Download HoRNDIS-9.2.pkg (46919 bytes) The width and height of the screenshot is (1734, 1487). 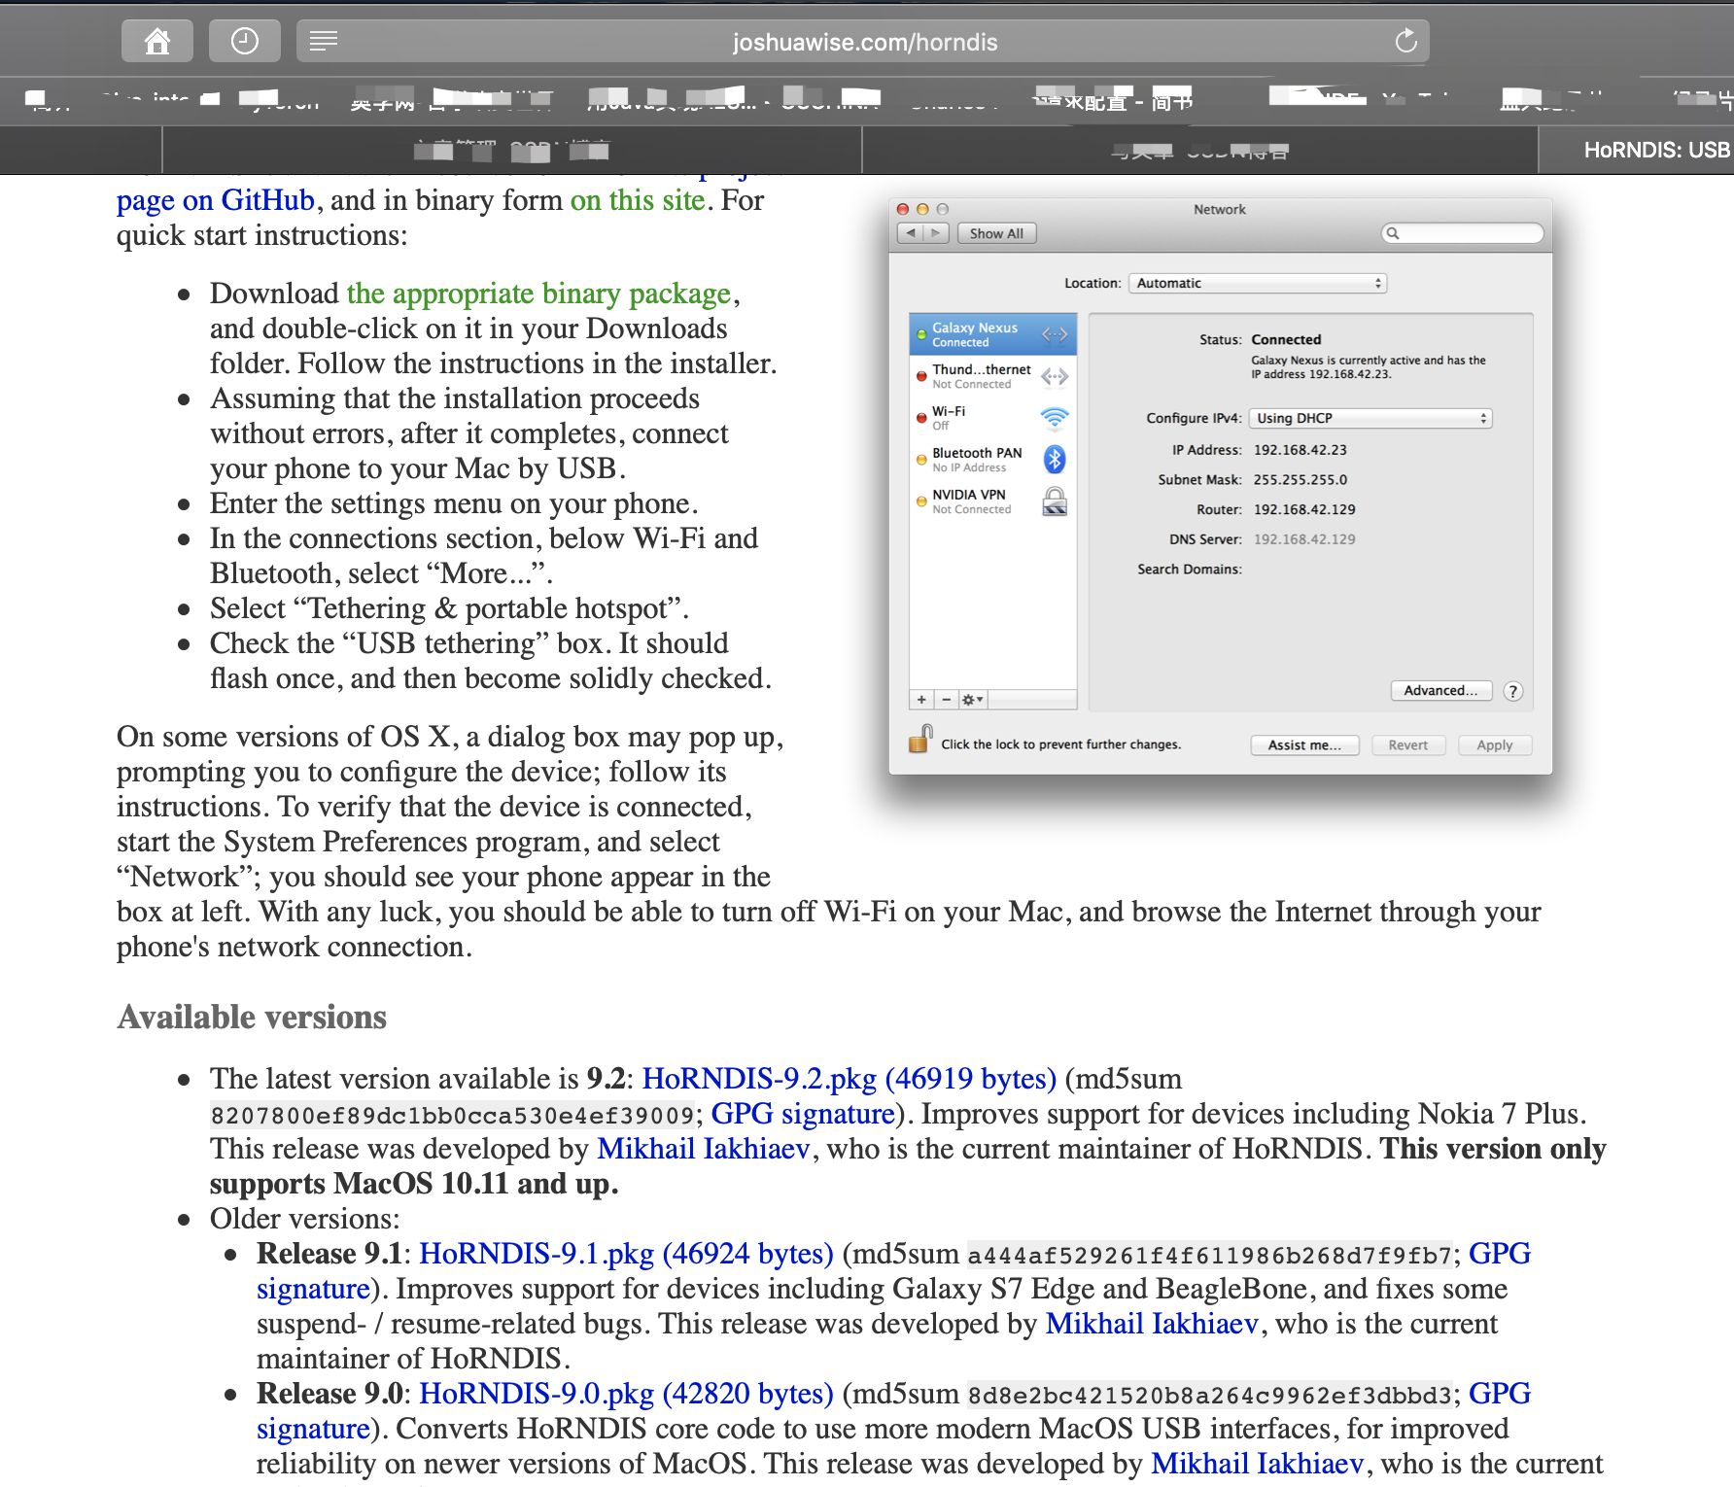point(850,1079)
